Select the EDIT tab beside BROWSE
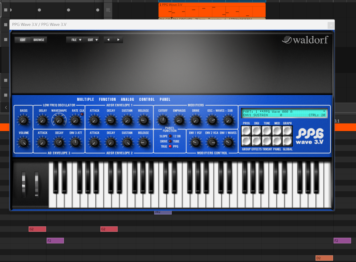The width and height of the screenshot is (356, 262). 23,40
